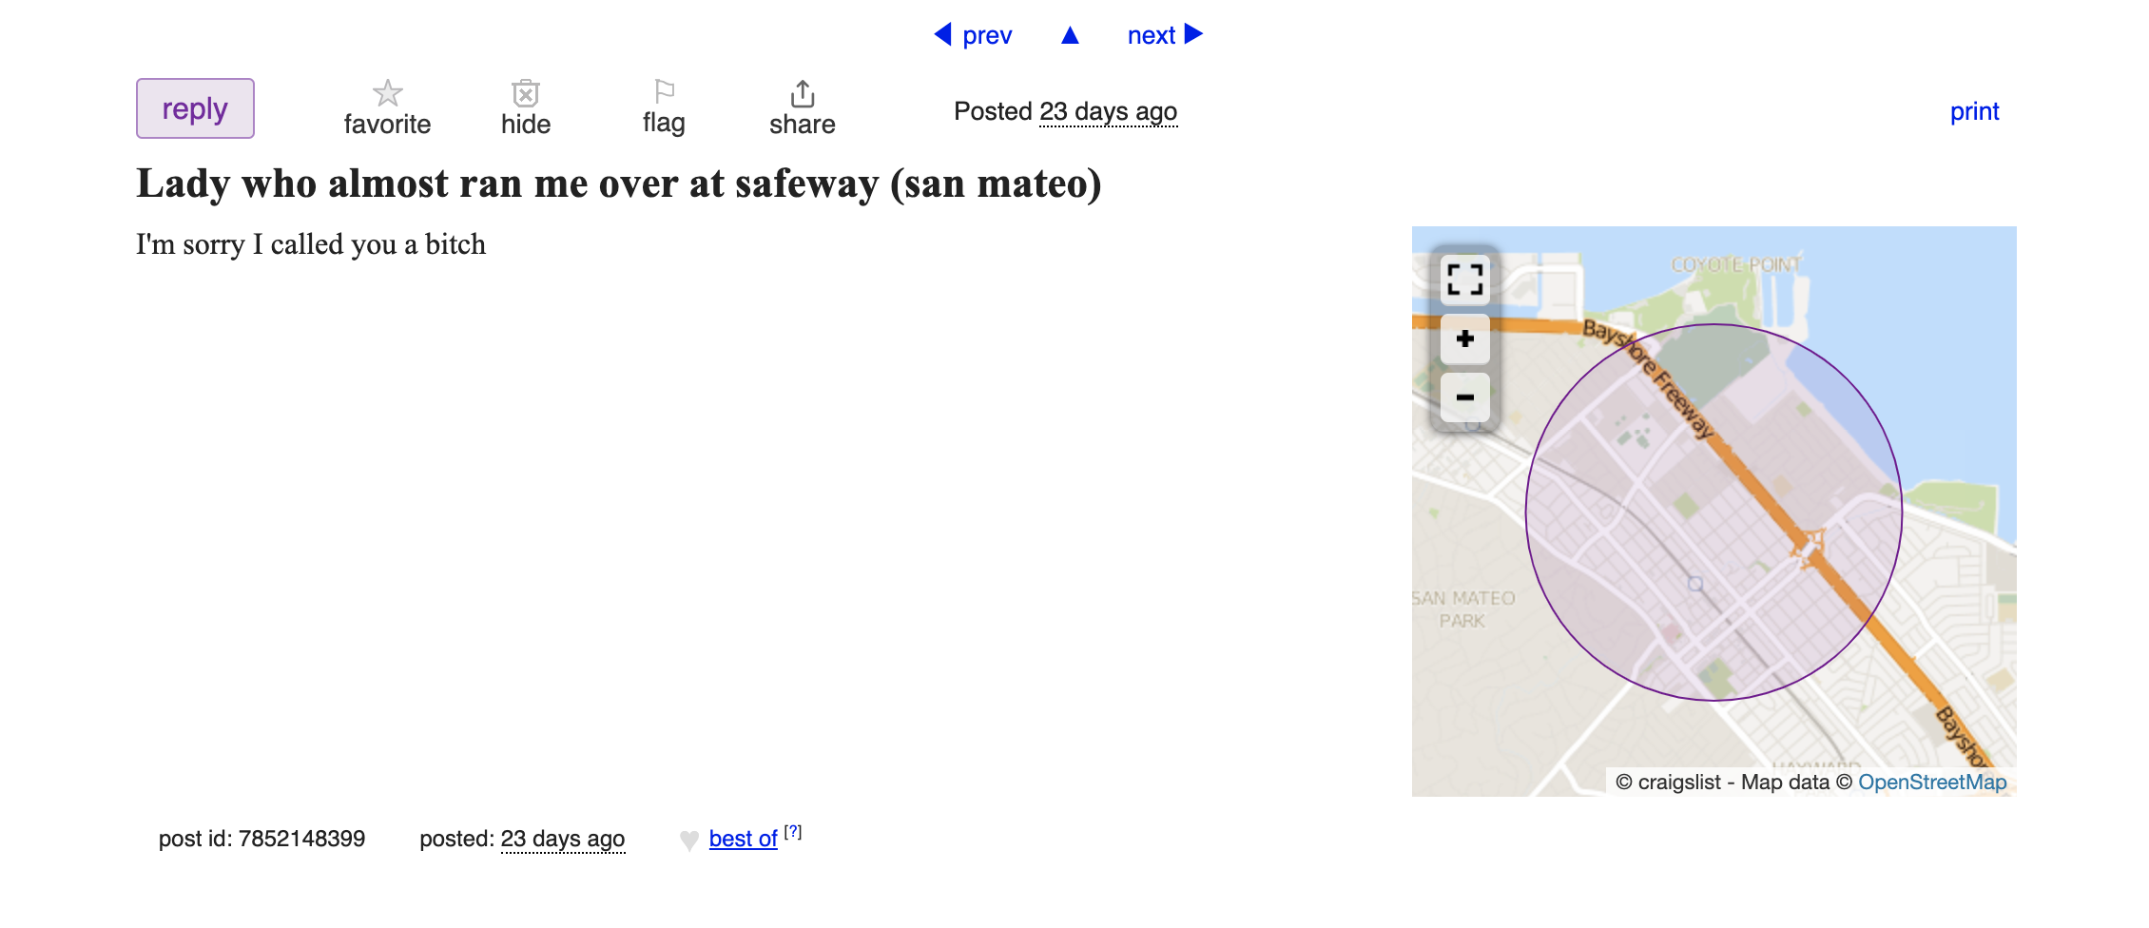Expand the map to fullscreen
Screen dimensions: 2149x928
pyautogui.click(x=1465, y=280)
